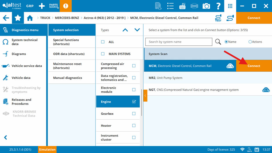Click the plus icon in top bar

(x=42, y=6)
